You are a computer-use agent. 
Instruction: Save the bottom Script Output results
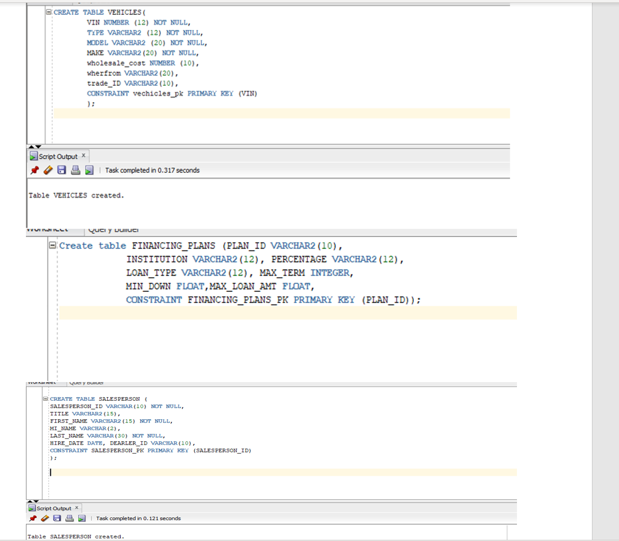click(56, 518)
